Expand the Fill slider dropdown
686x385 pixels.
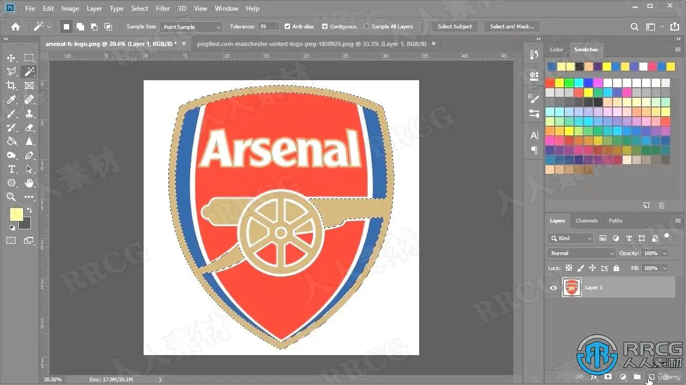click(665, 268)
